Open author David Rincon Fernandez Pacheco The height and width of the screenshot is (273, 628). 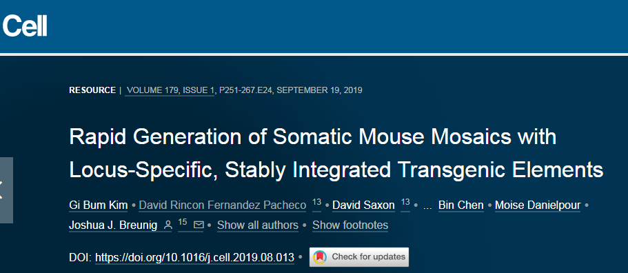coord(222,205)
